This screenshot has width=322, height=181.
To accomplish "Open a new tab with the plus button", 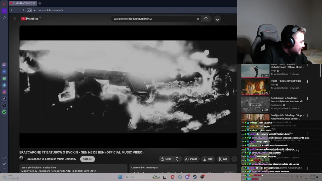I will [40, 3].
